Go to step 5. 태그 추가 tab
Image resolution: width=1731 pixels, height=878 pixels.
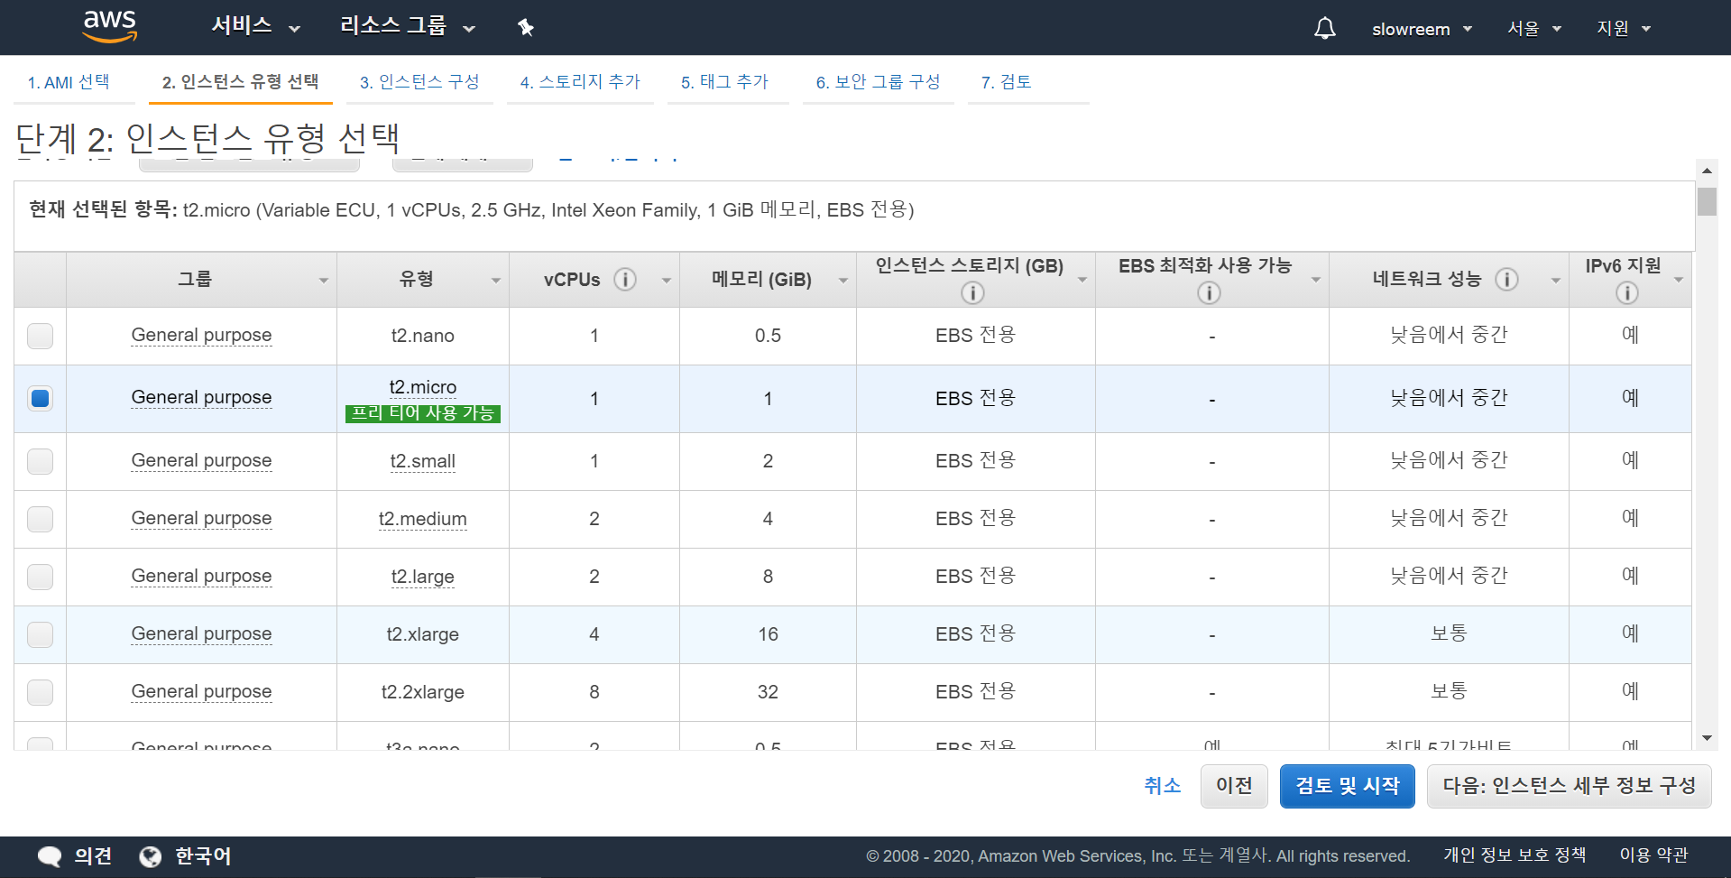(x=724, y=82)
